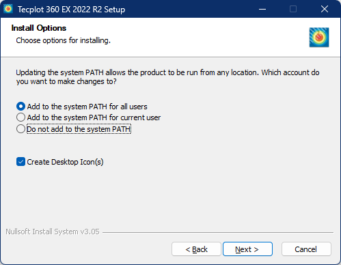Uncheck the Create Desktop Icon(s) checkbox

[x=21, y=162]
